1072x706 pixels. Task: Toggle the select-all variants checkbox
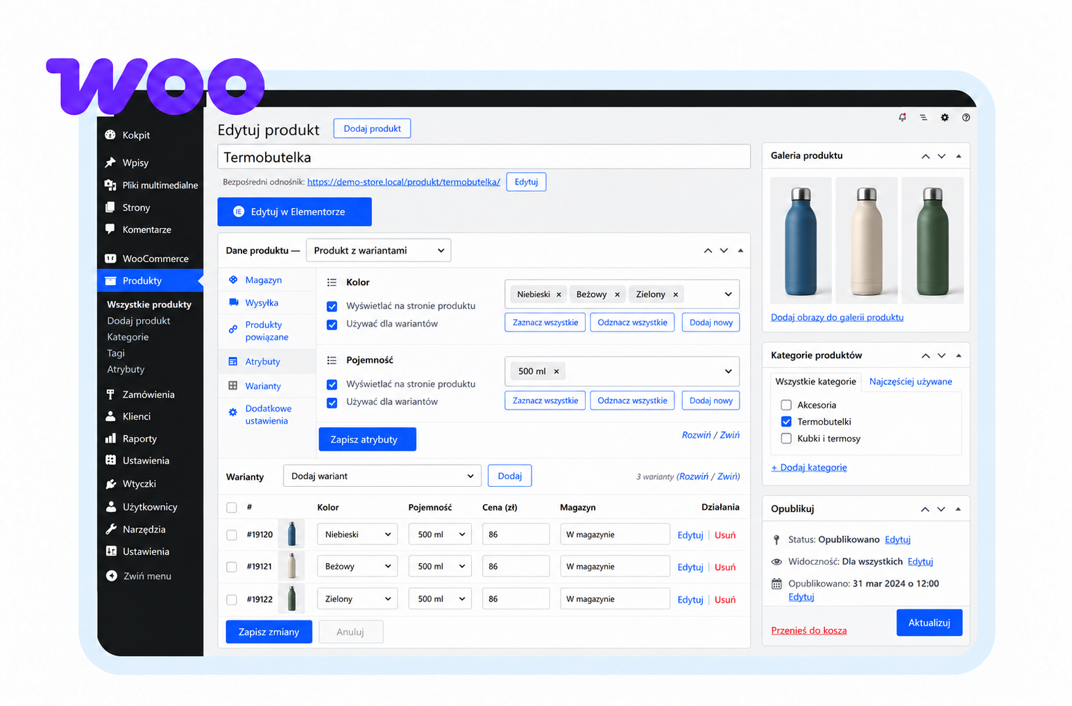(232, 508)
